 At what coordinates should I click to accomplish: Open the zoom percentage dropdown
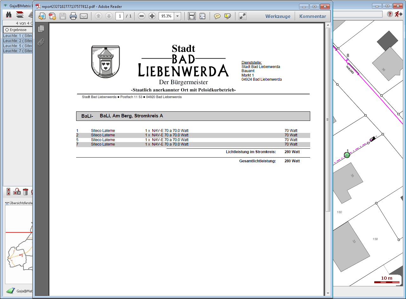[177, 16]
